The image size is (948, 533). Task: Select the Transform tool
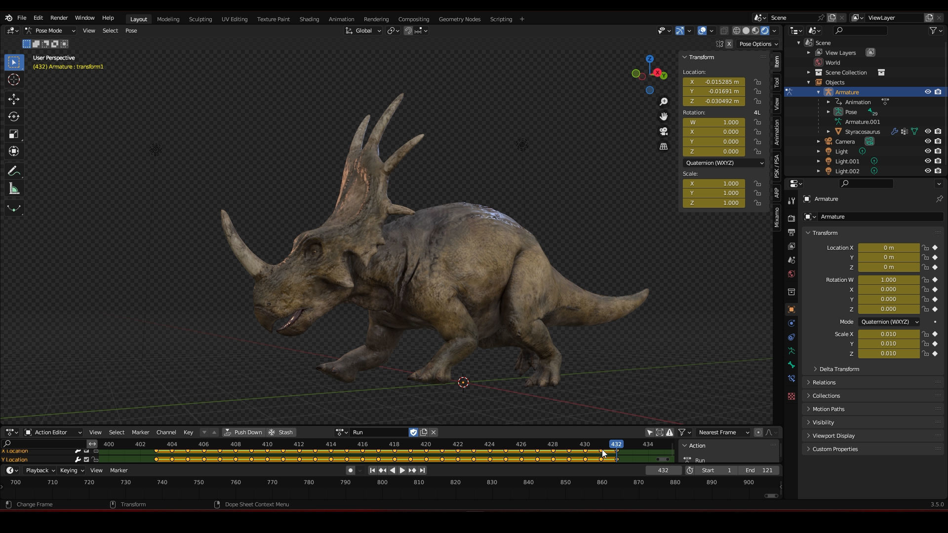(x=14, y=152)
